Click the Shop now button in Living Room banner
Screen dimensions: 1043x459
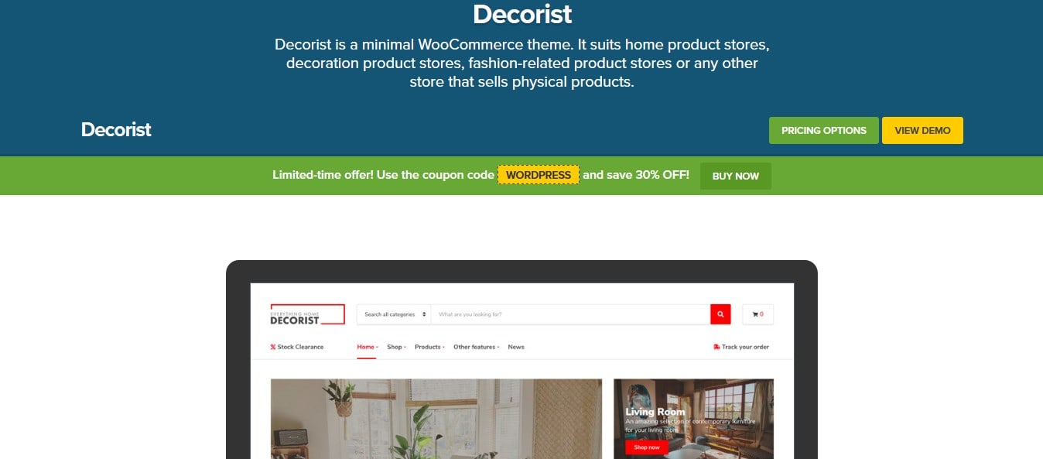[647, 447]
